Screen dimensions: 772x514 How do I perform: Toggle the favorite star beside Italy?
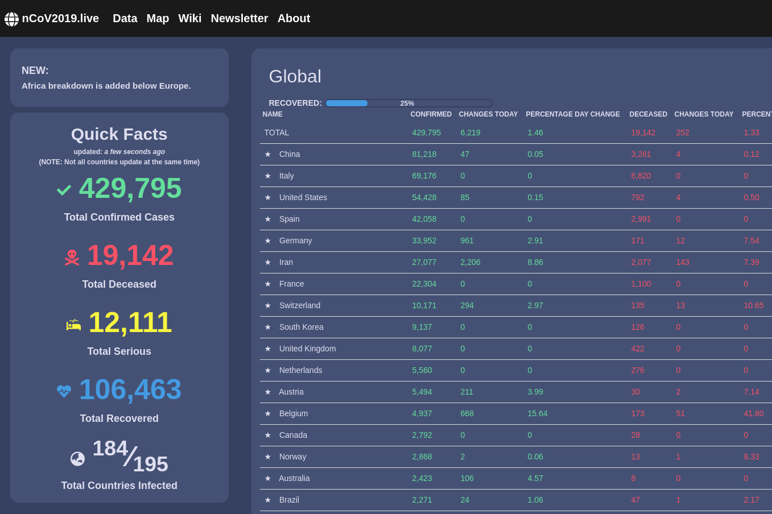268,176
